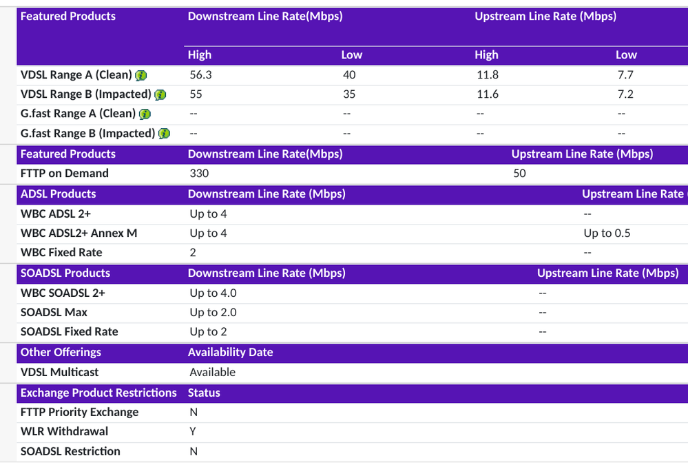Click the WLR Withdrawal row label
This screenshot has height=467, width=688.
(64, 431)
